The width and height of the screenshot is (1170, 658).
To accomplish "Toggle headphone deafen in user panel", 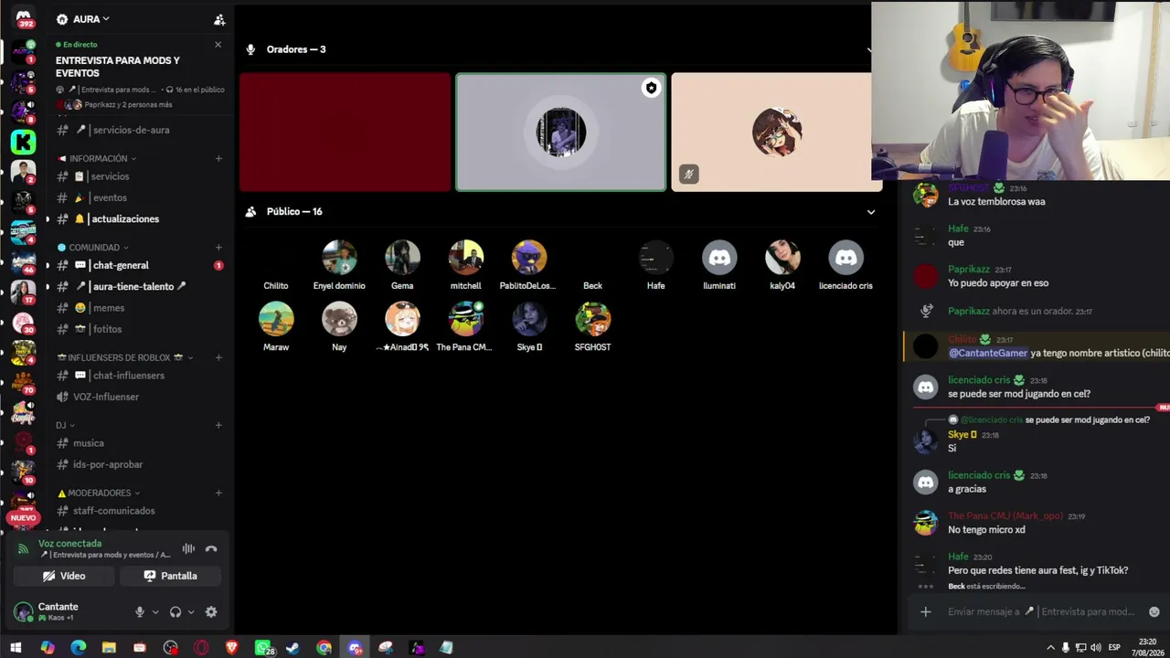I will click(x=175, y=612).
